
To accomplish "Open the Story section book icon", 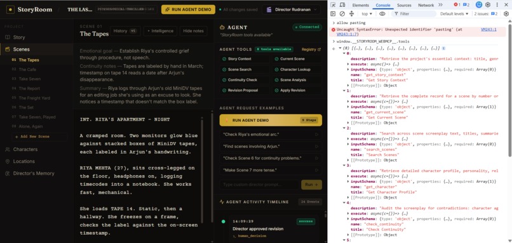I will click(8, 37).
